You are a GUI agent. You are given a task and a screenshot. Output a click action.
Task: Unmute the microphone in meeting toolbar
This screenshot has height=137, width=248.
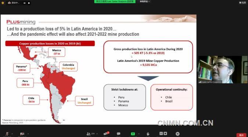click(x=7, y=134)
